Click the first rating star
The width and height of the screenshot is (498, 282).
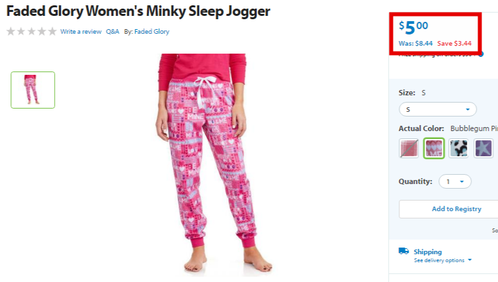11,32
